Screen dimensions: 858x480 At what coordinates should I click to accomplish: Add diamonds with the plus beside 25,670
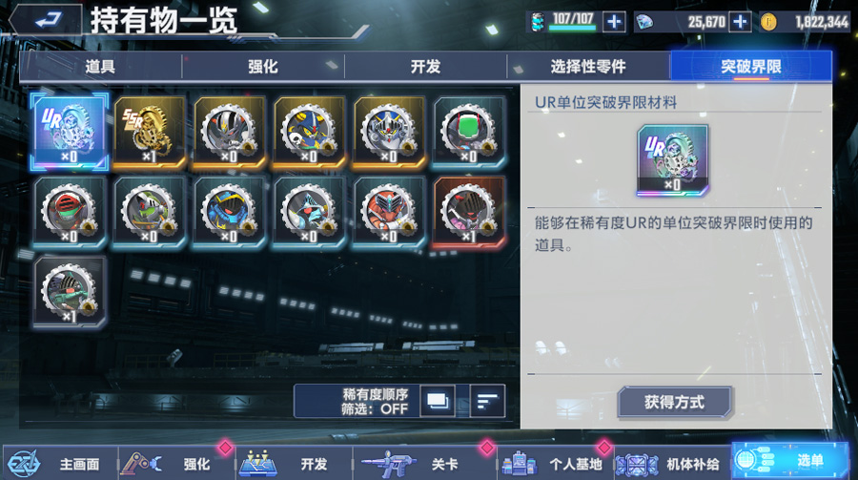click(740, 22)
